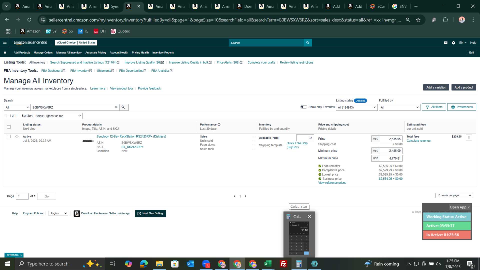Open Listing status All (134913) dropdown
The height and width of the screenshot is (270, 480).
pyautogui.click(x=356, y=107)
